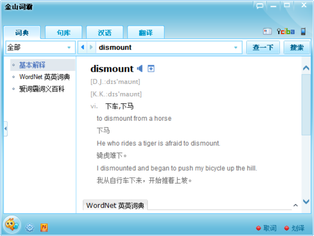Switch to the 句库 tab
314x236 pixels.
click(x=64, y=32)
